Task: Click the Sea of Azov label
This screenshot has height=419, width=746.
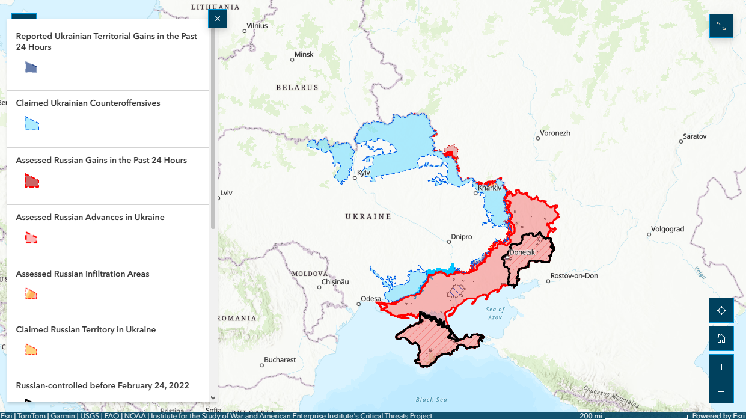Action: tap(495, 313)
